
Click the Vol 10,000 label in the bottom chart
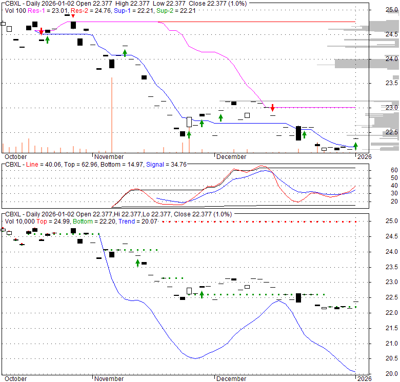point(19,221)
